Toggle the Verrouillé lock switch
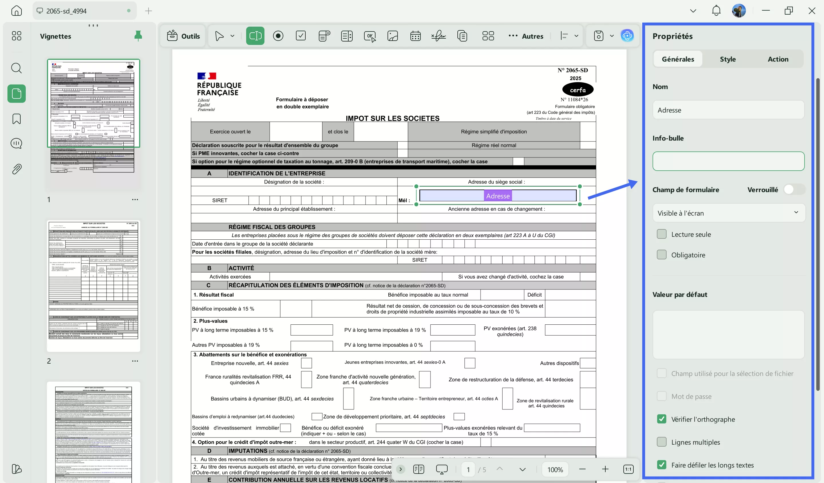The height and width of the screenshot is (483, 824). coord(794,189)
